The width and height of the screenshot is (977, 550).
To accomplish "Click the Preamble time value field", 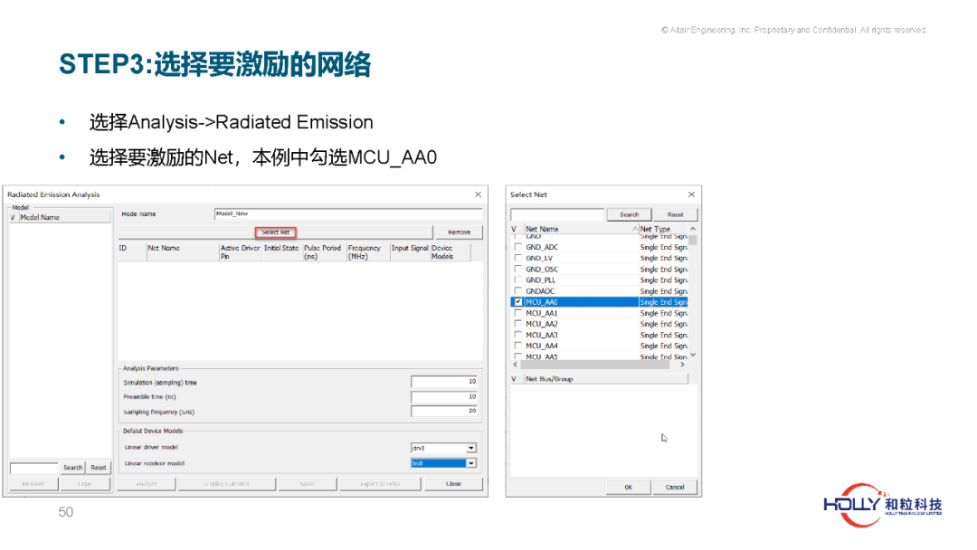I will [x=443, y=397].
